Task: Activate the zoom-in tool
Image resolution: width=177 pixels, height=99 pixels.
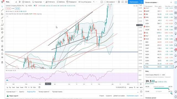Action: pos(2,41)
